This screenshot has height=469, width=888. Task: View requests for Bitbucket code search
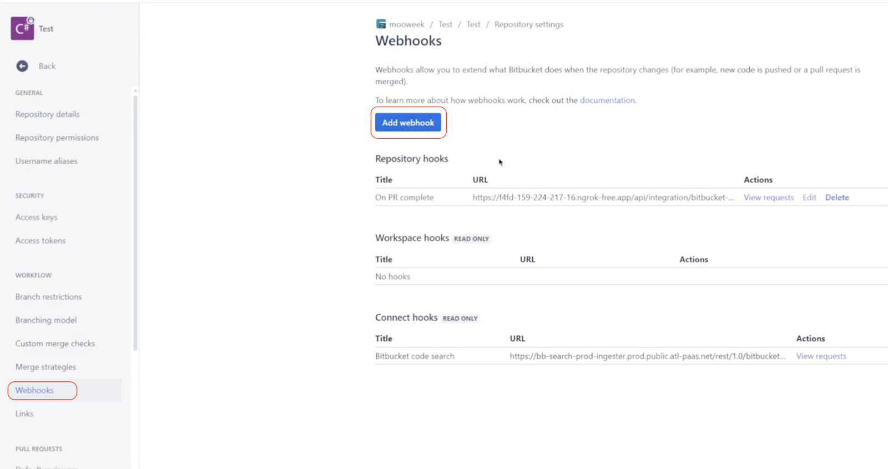[821, 356]
